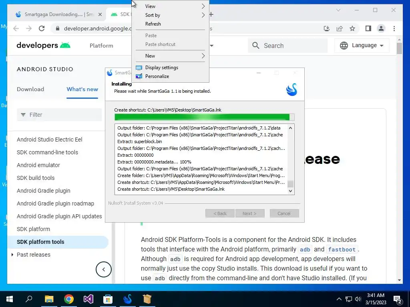The width and height of the screenshot is (410, 307).
Task: Open Visual Studio from taskbar
Action: tap(88, 299)
